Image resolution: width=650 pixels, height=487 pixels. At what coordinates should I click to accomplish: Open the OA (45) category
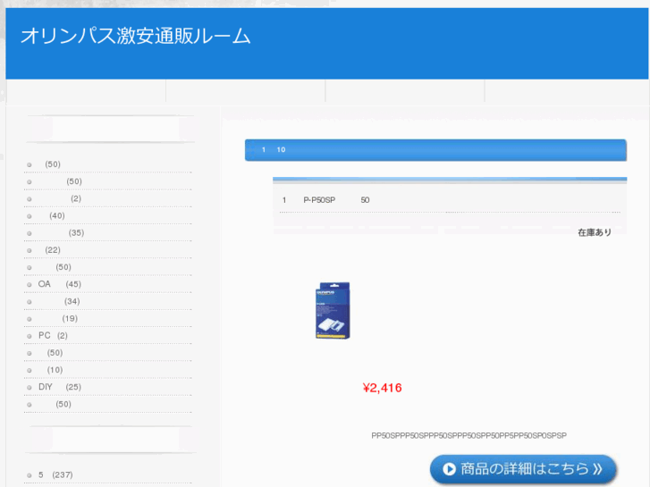point(60,284)
